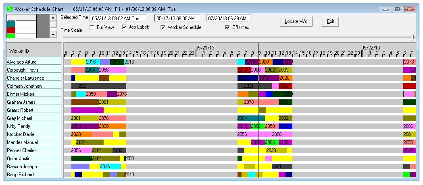
Task: Select the teal color swatch in legend
Action: pos(11,24)
